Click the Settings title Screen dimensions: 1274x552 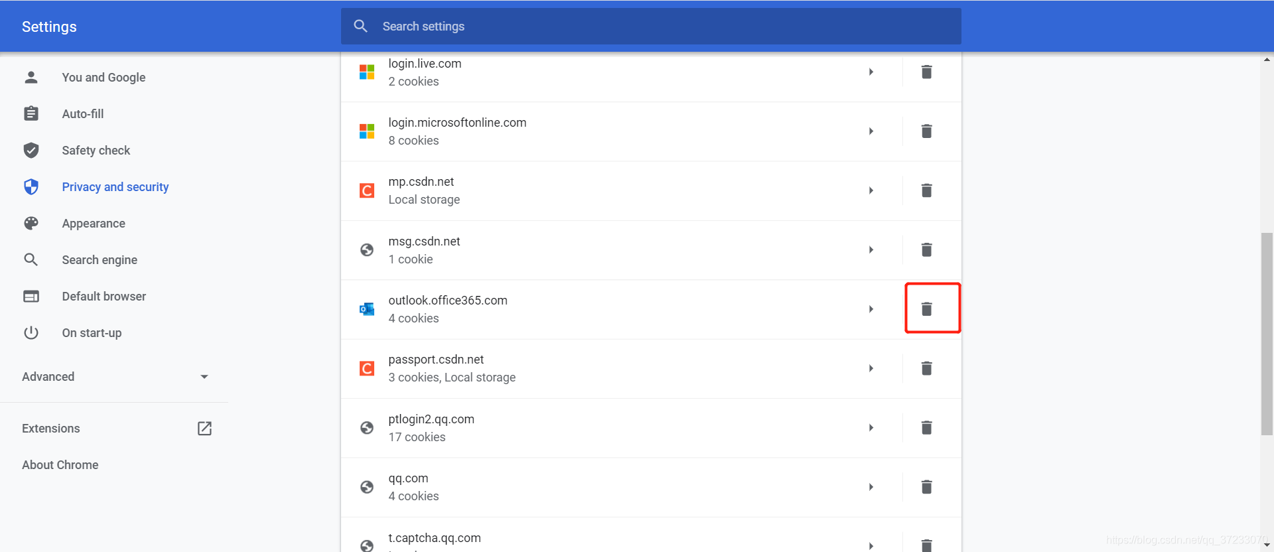click(x=49, y=27)
